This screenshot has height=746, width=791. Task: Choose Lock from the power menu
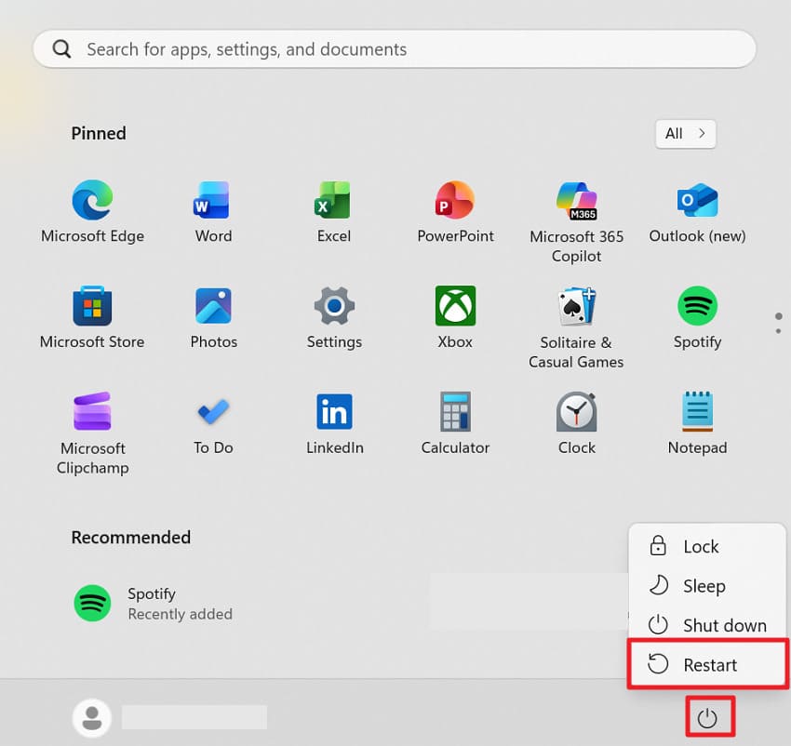706,546
